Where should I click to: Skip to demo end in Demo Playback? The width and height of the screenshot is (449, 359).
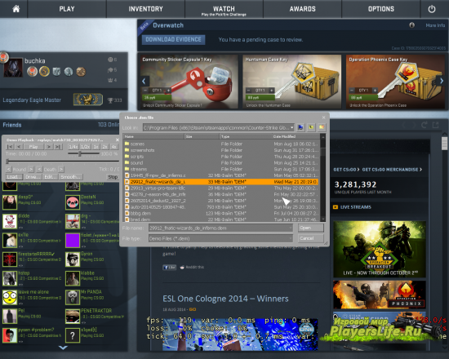pyautogui.click(x=58, y=147)
